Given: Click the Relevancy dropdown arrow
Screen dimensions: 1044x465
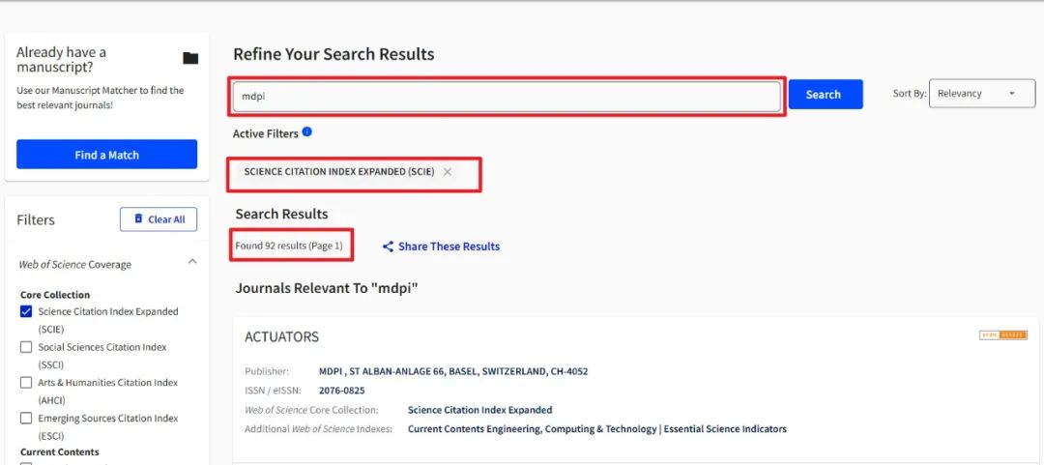Looking at the screenshot, I should 1011,94.
